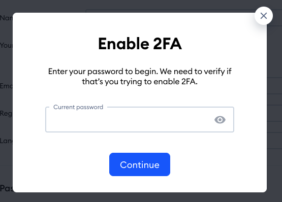Viewport: 282px width, 202px height.
Task: Click the 'Current password' floating label
Action: click(78, 107)
